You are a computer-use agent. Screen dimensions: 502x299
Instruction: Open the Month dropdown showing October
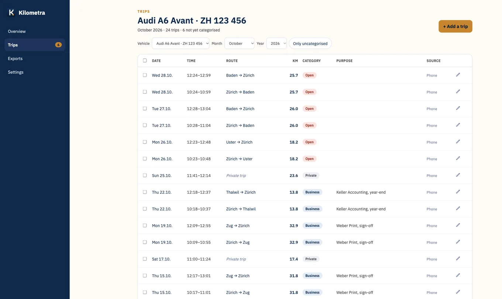(239, 43)
